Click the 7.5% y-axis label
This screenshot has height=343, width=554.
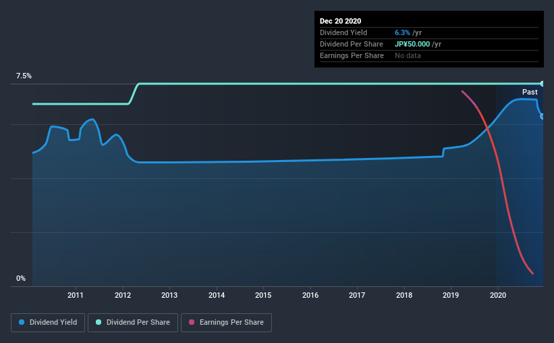point(24,76)
